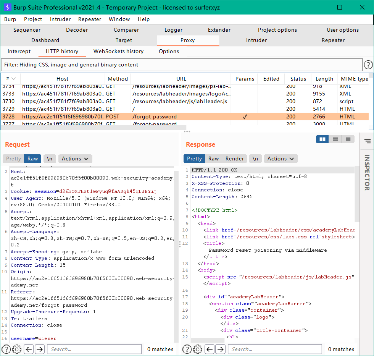Image resolution: width=374 pixels, height=356 pixels.
Task: Open the Project options tab
Action: [x=277, y=30]
